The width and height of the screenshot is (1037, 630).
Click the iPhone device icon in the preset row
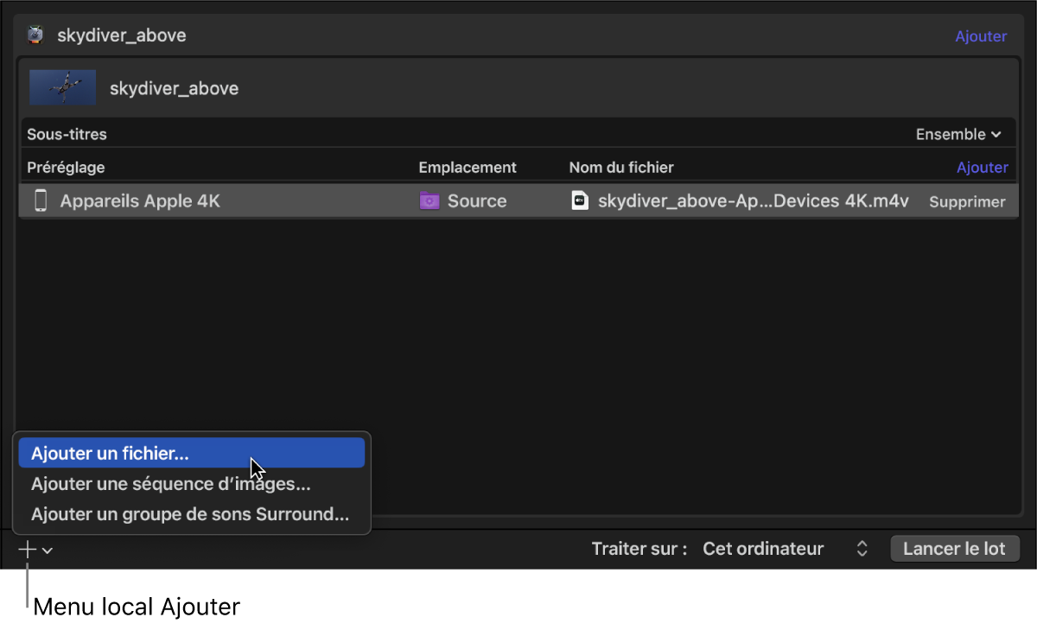click(40, 201)
